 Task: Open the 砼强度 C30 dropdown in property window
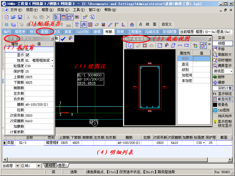52,66
